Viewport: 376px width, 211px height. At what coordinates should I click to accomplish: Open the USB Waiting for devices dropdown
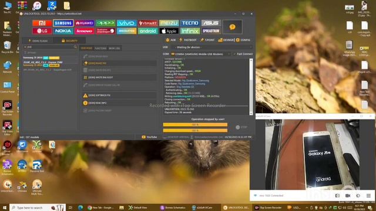coord(212,47)
